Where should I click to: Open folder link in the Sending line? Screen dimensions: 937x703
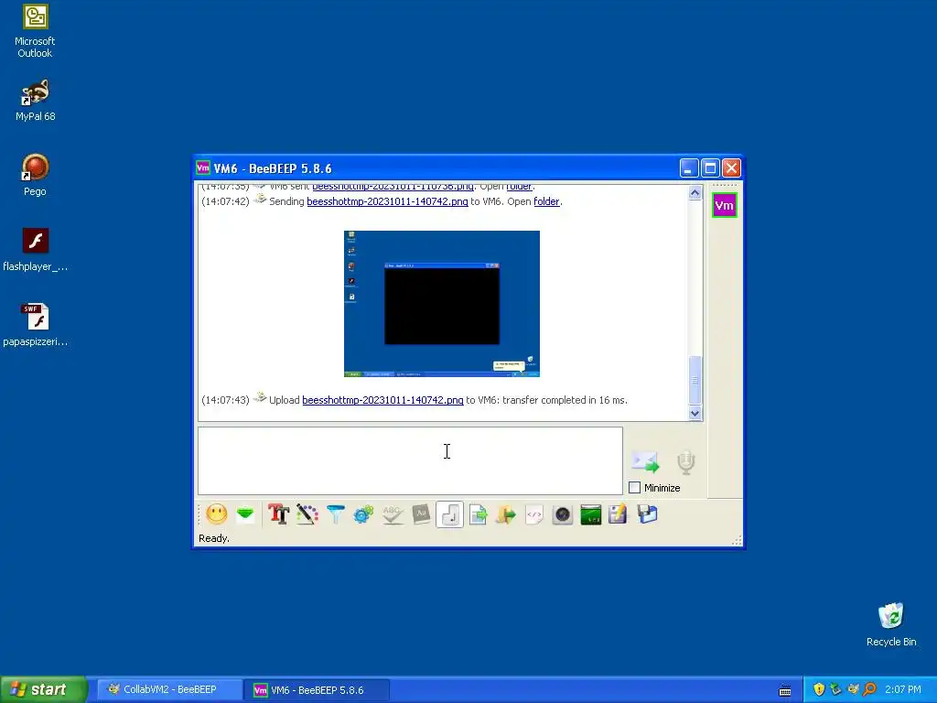pyautogui.click(x=546, y=201)
